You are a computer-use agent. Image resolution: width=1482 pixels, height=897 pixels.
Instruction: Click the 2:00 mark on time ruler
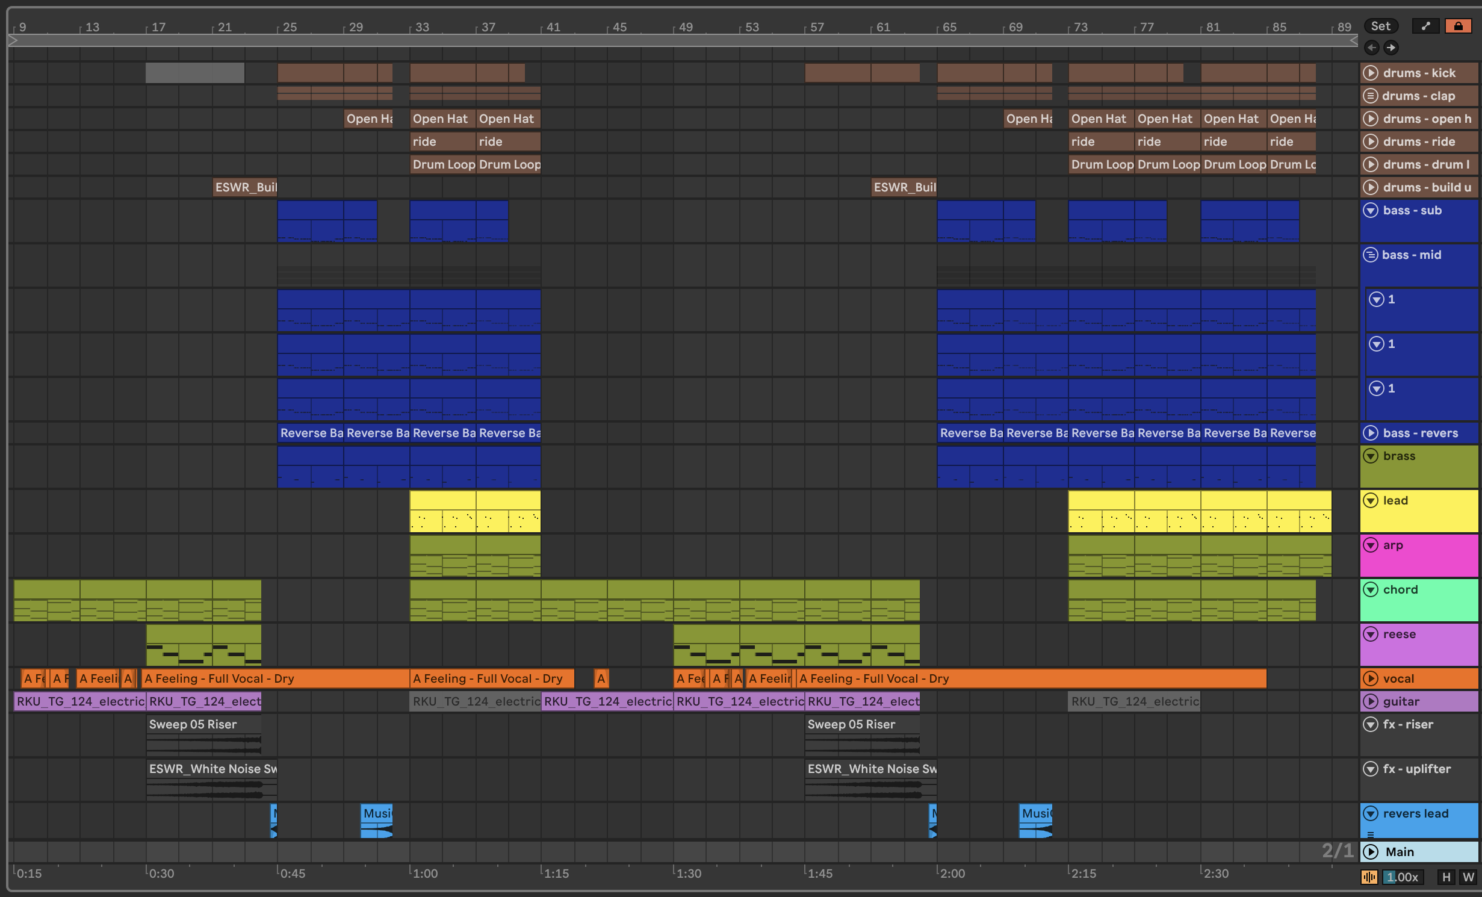pos(952,874)
